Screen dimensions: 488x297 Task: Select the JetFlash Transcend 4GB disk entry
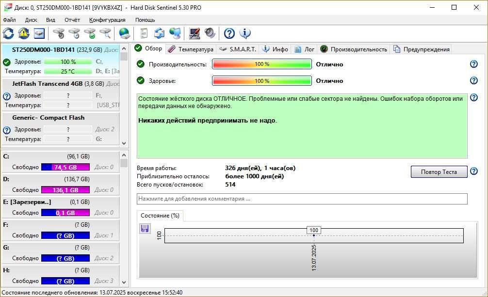point(61,94)
